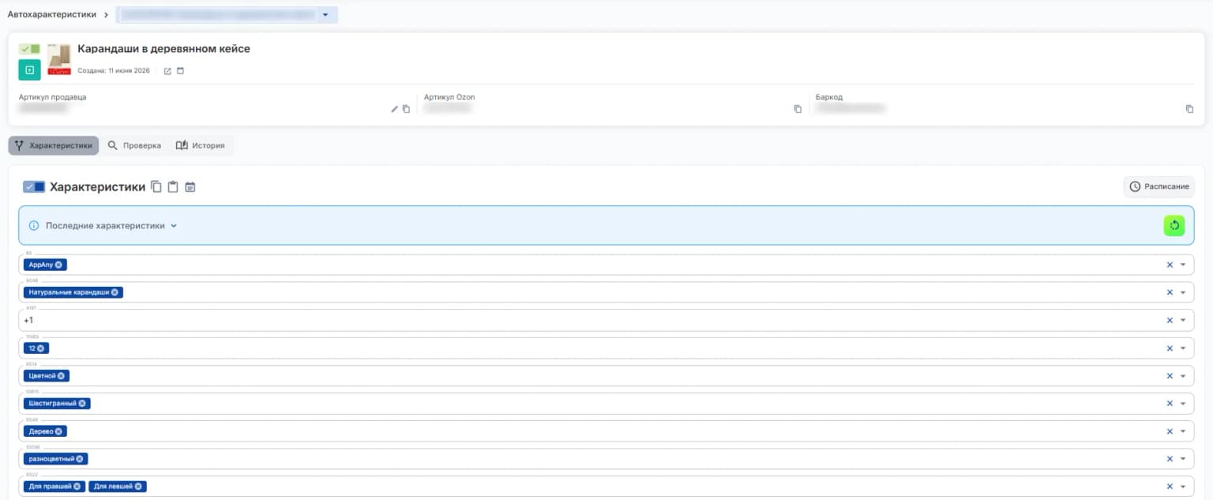The image size is (1213, 500).
Task: Remove the Для левшей chip
Action: coord(138,487)
